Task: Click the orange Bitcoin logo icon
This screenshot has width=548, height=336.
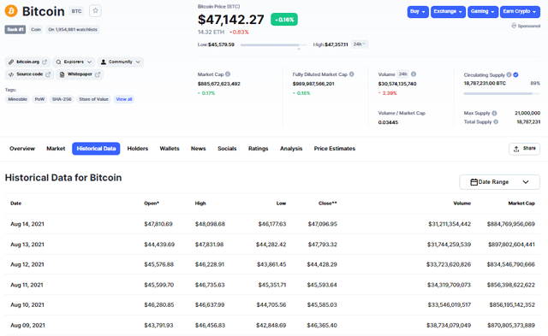Action: [x=11, y=11]
